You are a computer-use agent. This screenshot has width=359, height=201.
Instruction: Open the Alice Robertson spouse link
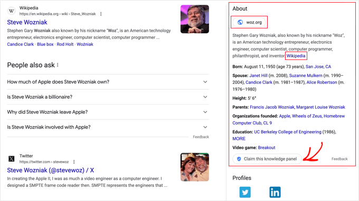pyautogui.click(x=322, y=83)
